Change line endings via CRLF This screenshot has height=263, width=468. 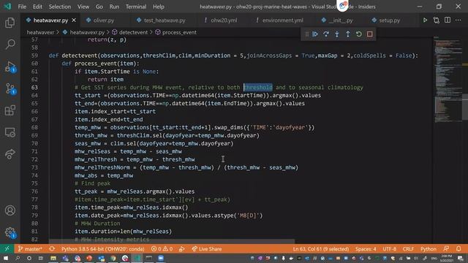[408, 248]
